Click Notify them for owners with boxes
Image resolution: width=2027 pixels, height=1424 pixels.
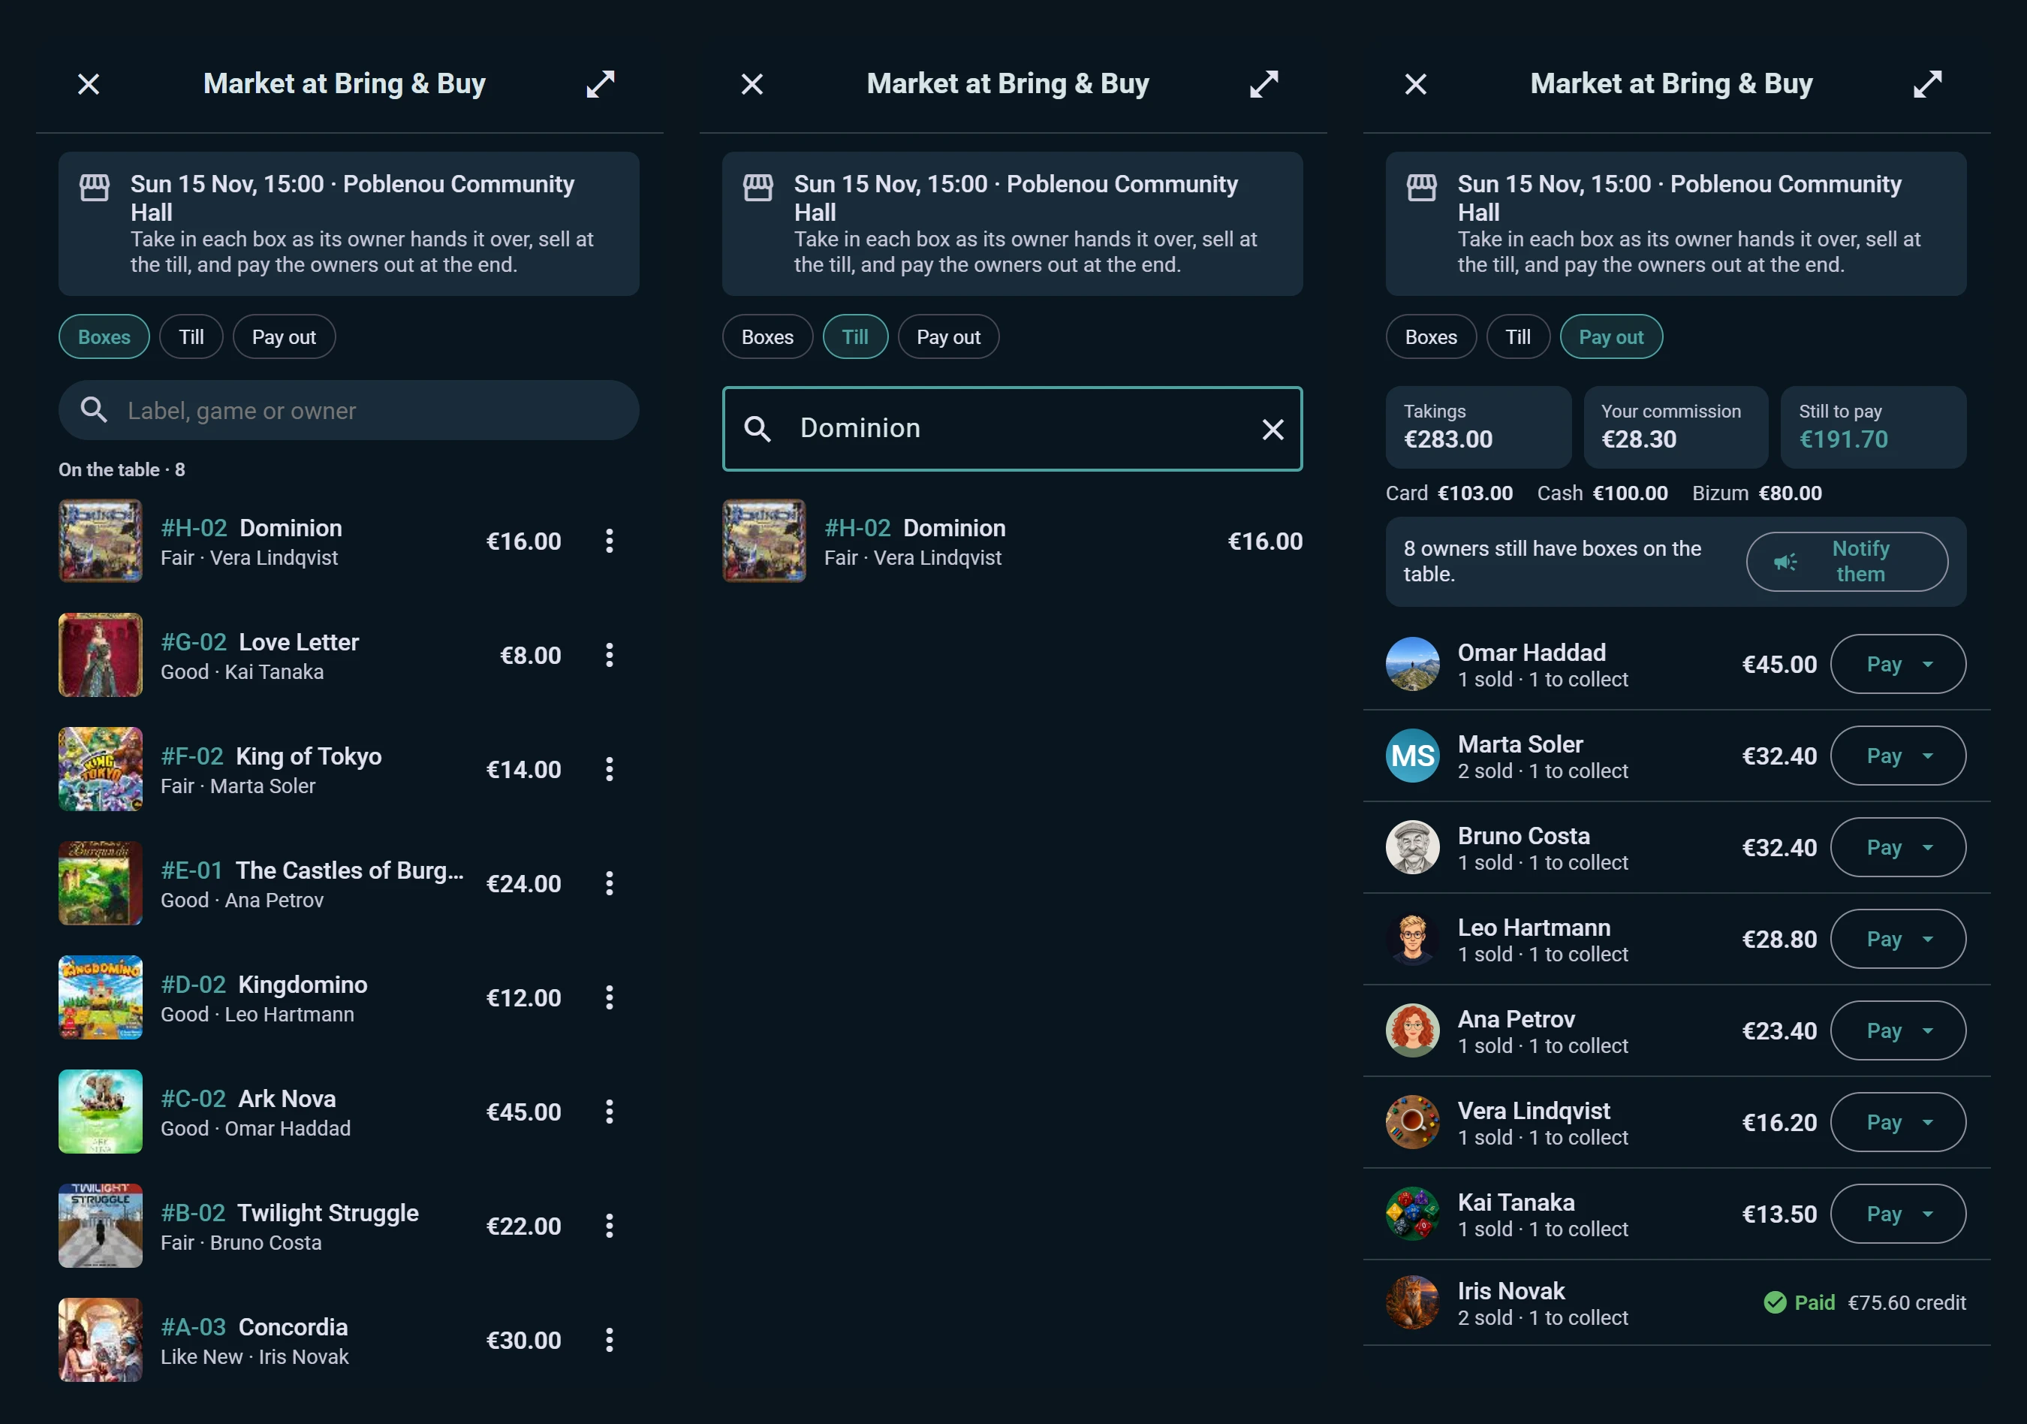(1847, 561)
